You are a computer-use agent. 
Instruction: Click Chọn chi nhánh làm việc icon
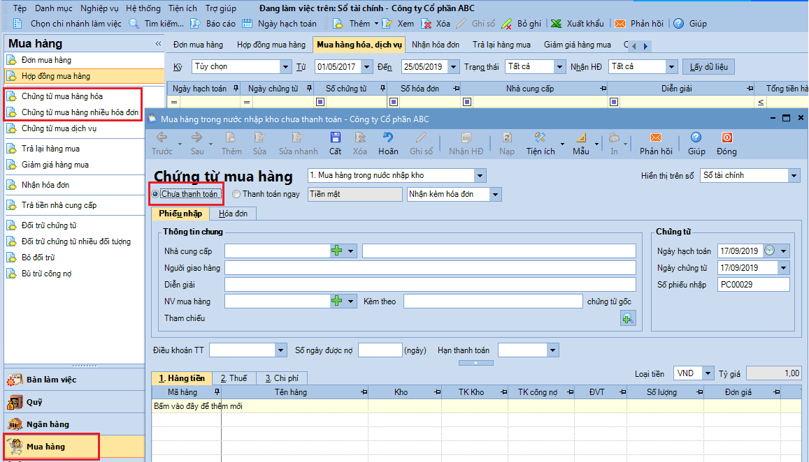(x=17, y=24)
